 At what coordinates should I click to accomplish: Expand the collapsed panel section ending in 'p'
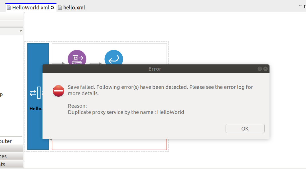[x=2, y=94]
